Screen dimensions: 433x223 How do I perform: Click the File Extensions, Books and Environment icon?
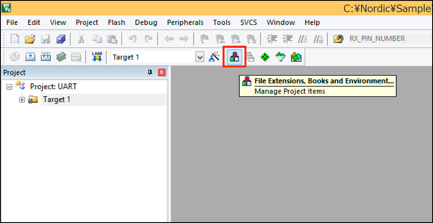[235, 57]
